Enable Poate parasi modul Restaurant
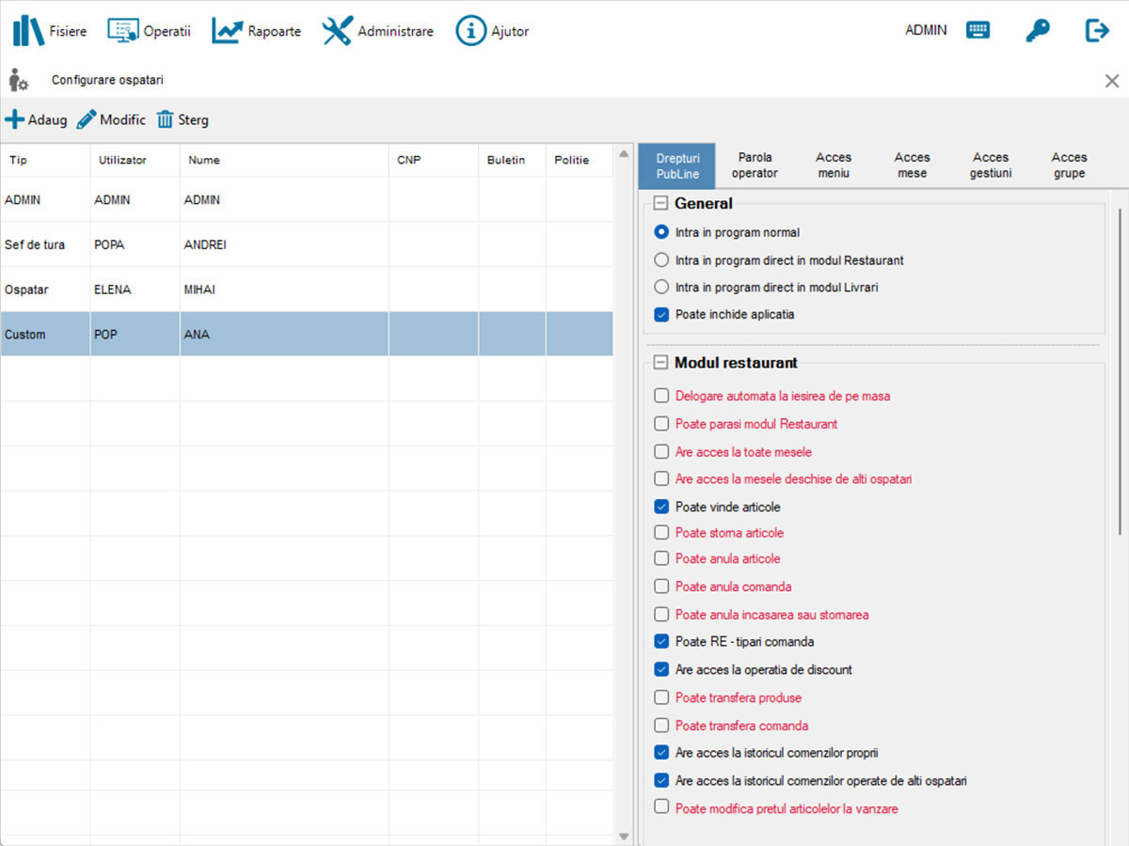 tap(661, 424)
